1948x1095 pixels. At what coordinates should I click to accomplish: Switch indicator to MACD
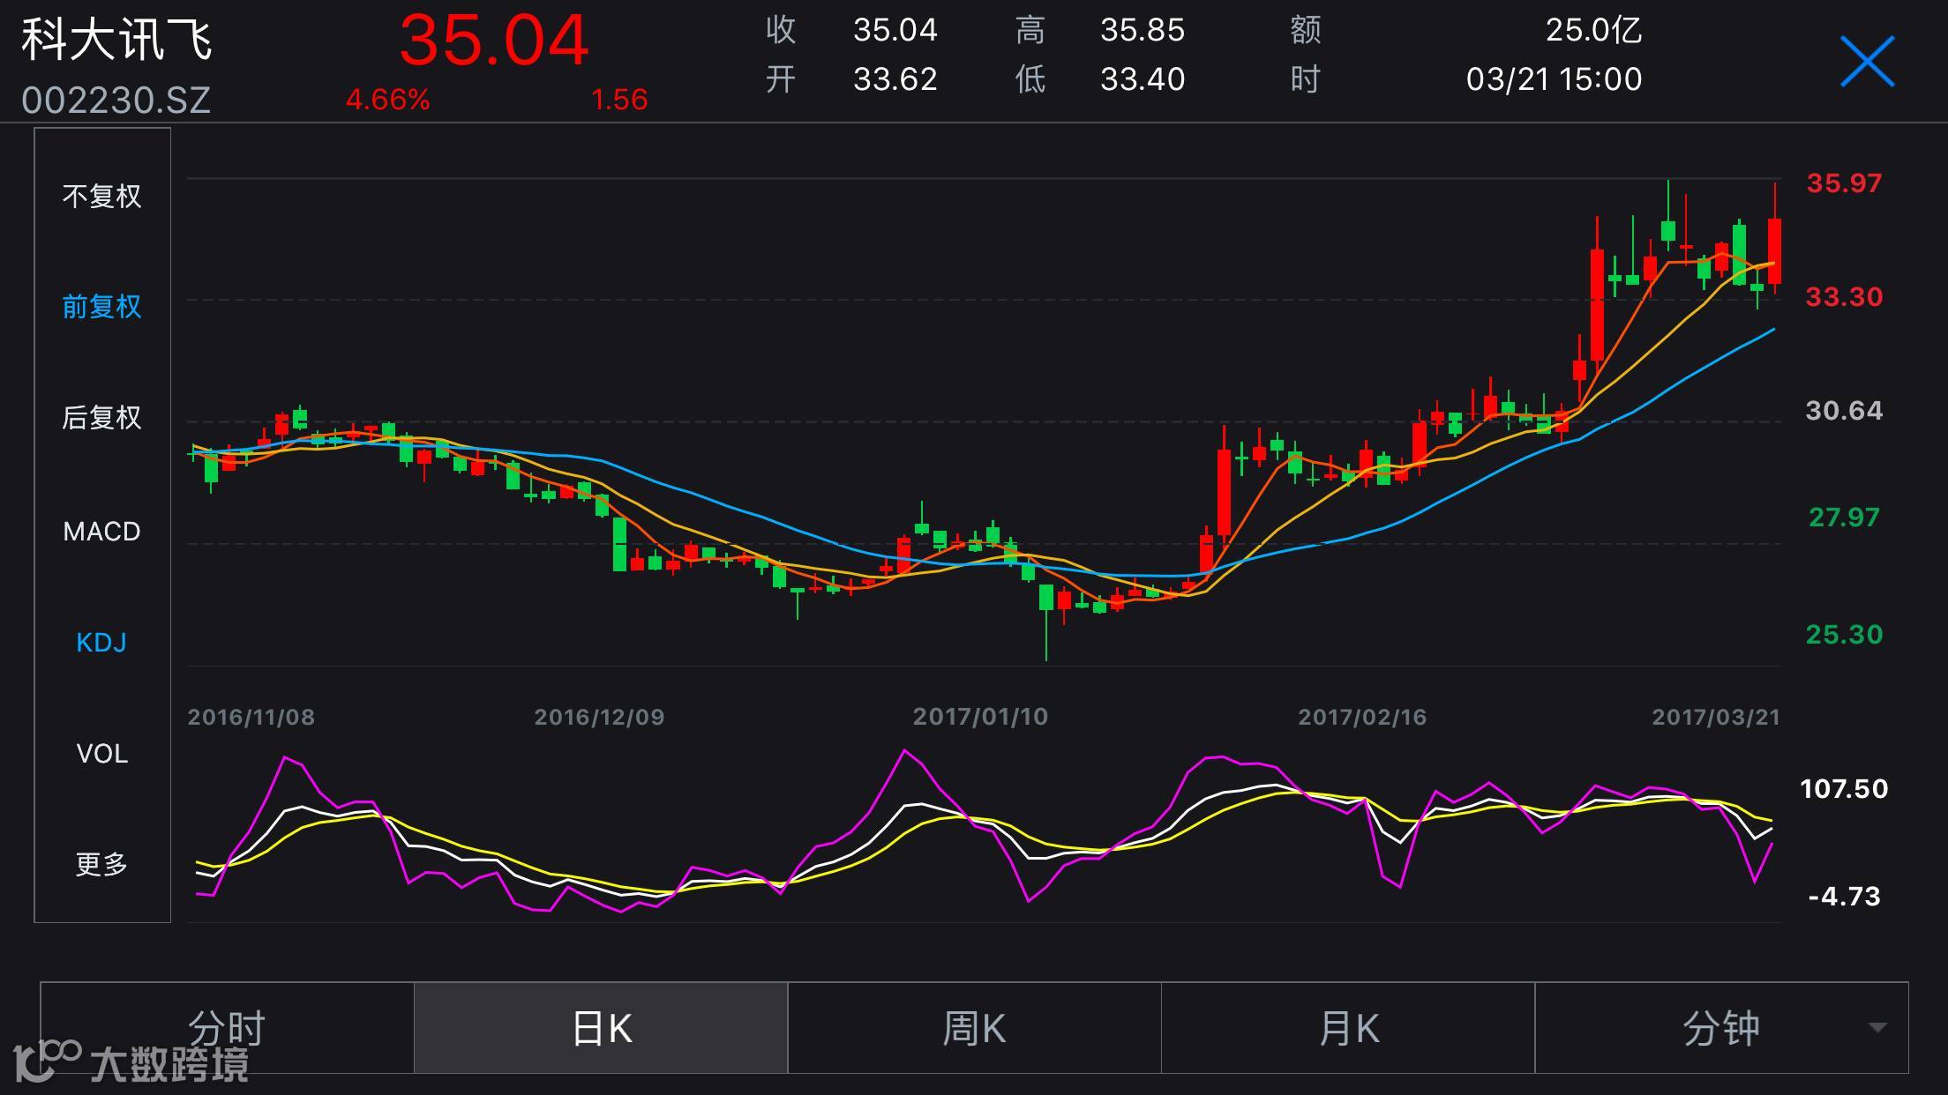coord(101,531)
